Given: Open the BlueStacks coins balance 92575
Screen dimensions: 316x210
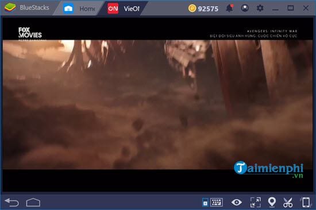Looking at the screenshot, I should 203,9.
